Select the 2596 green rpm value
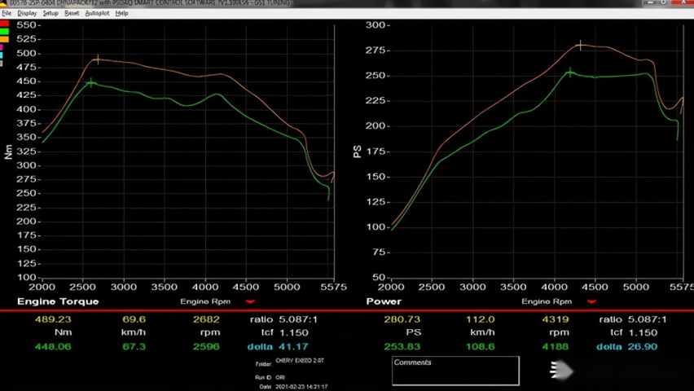Image resolution: width=694 pixels, height=391 pixels. pyautogui.click(x=206, y=346)
